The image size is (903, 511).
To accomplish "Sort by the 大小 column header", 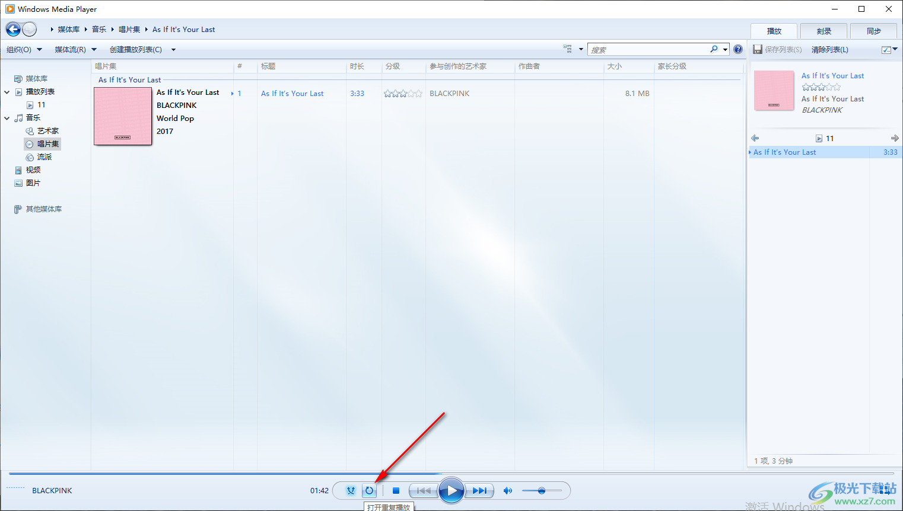I will click(628, 66).
